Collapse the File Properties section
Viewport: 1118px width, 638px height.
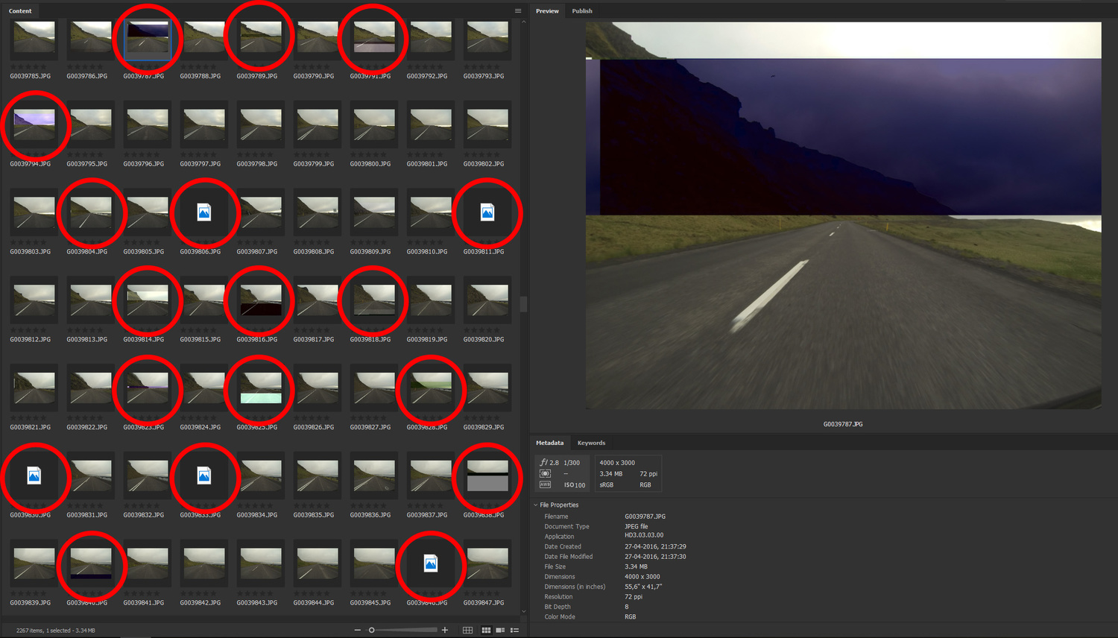tap(536, 505)
